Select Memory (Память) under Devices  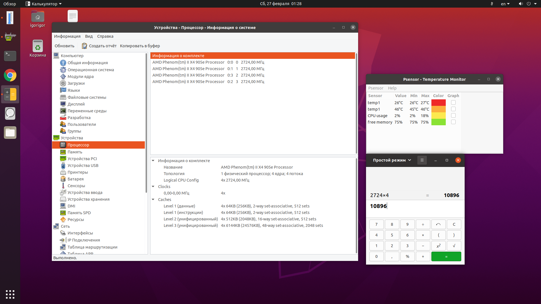[75, 152]
